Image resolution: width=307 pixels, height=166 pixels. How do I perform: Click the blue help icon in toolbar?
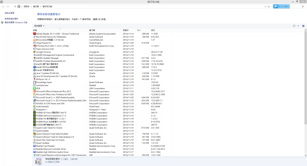[303, 26]
